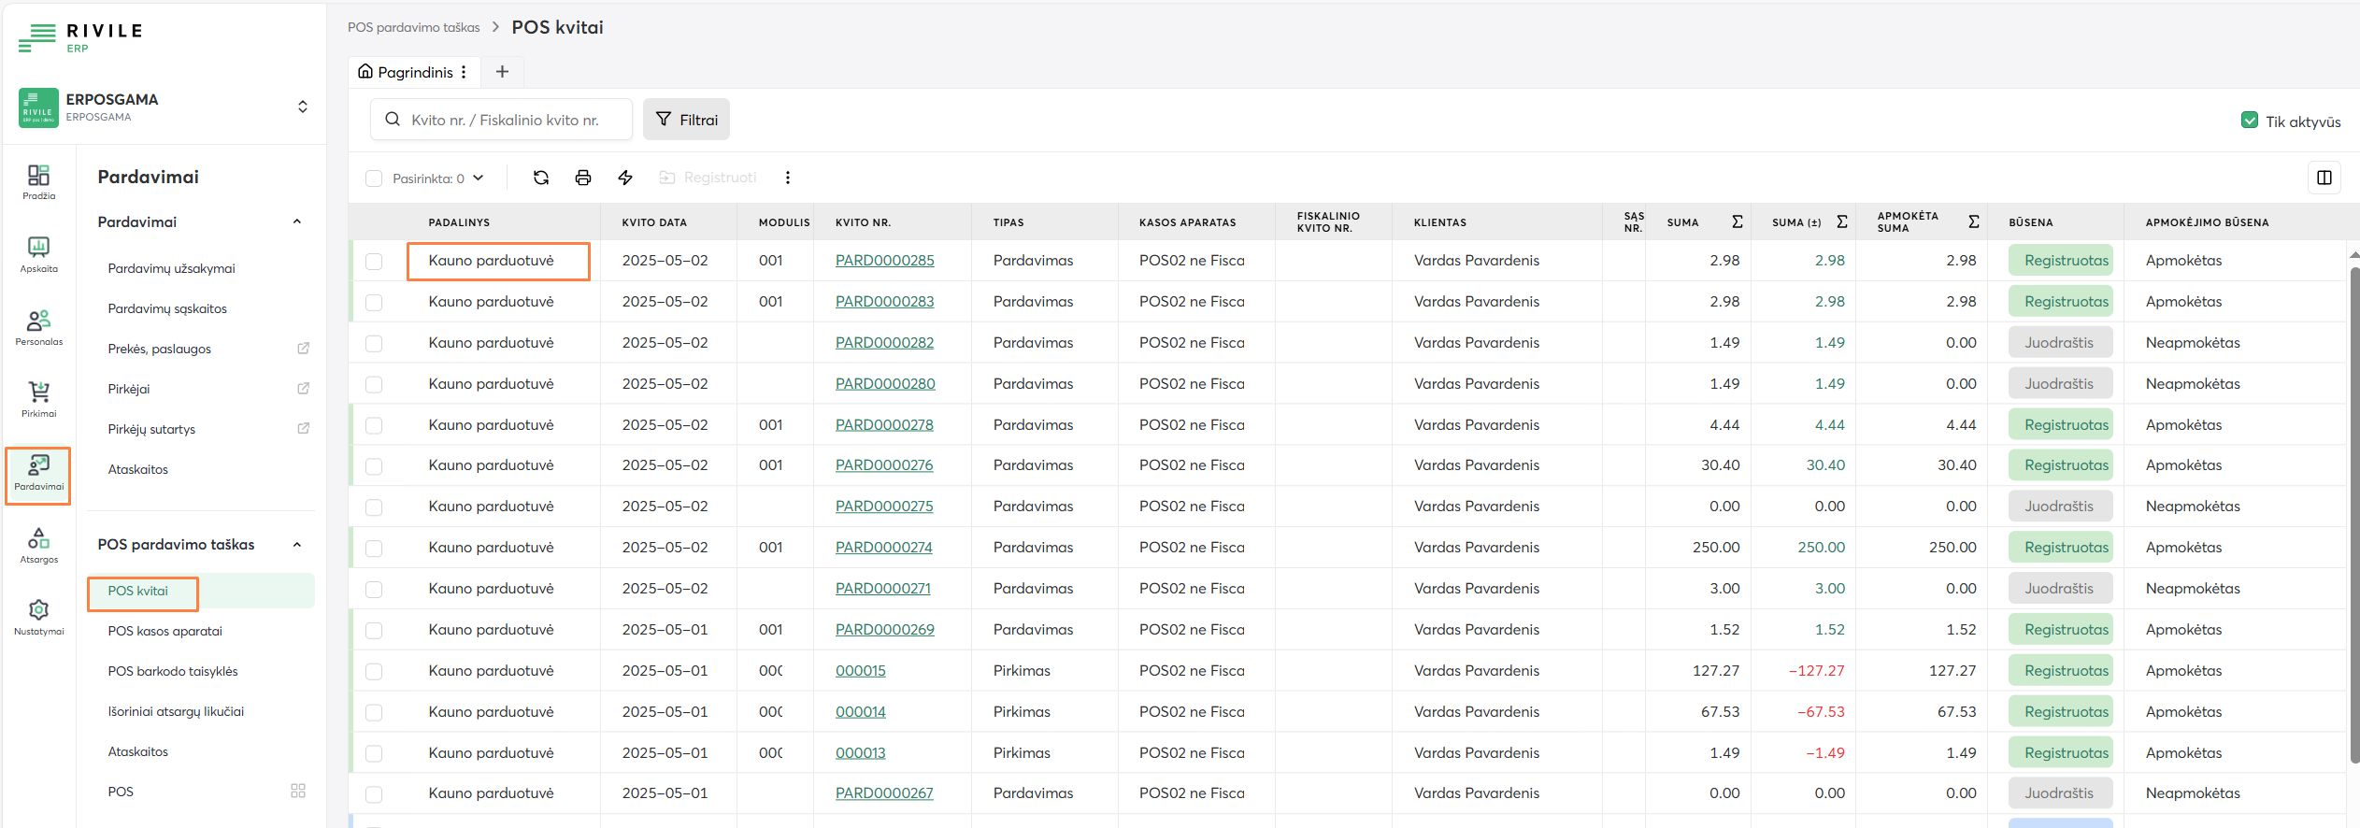Collapse the POS pardavimo taškas section
Image resolution: width=2360 pixels, height=828 pixels.
point(297,545)
